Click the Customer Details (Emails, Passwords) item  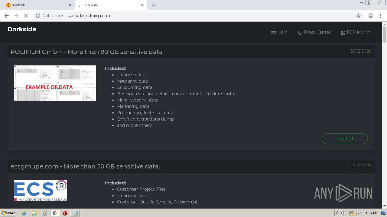tap(157, 202)
